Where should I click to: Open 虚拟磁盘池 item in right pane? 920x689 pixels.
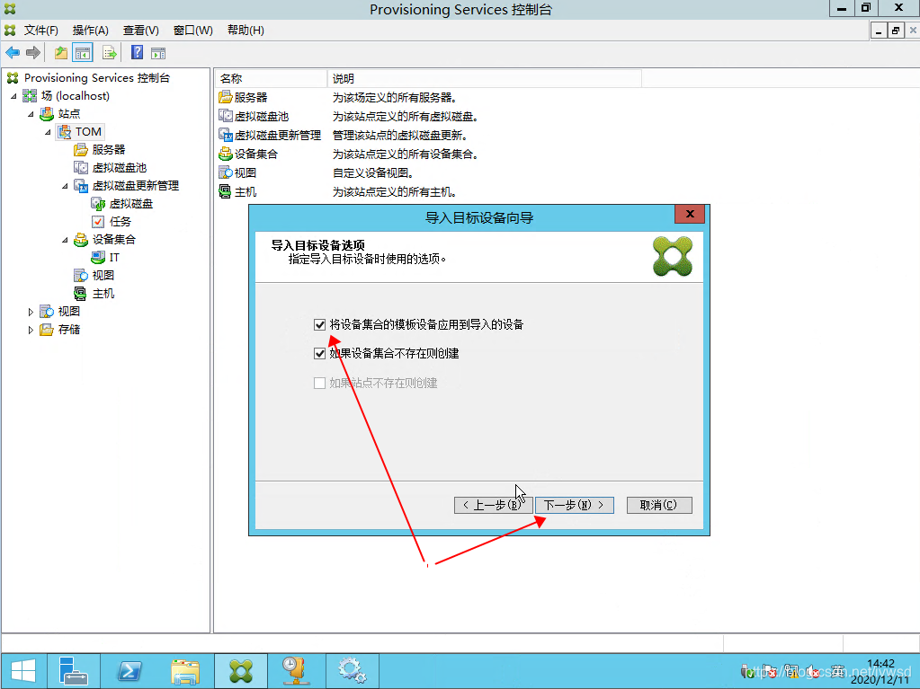(261, 116)
